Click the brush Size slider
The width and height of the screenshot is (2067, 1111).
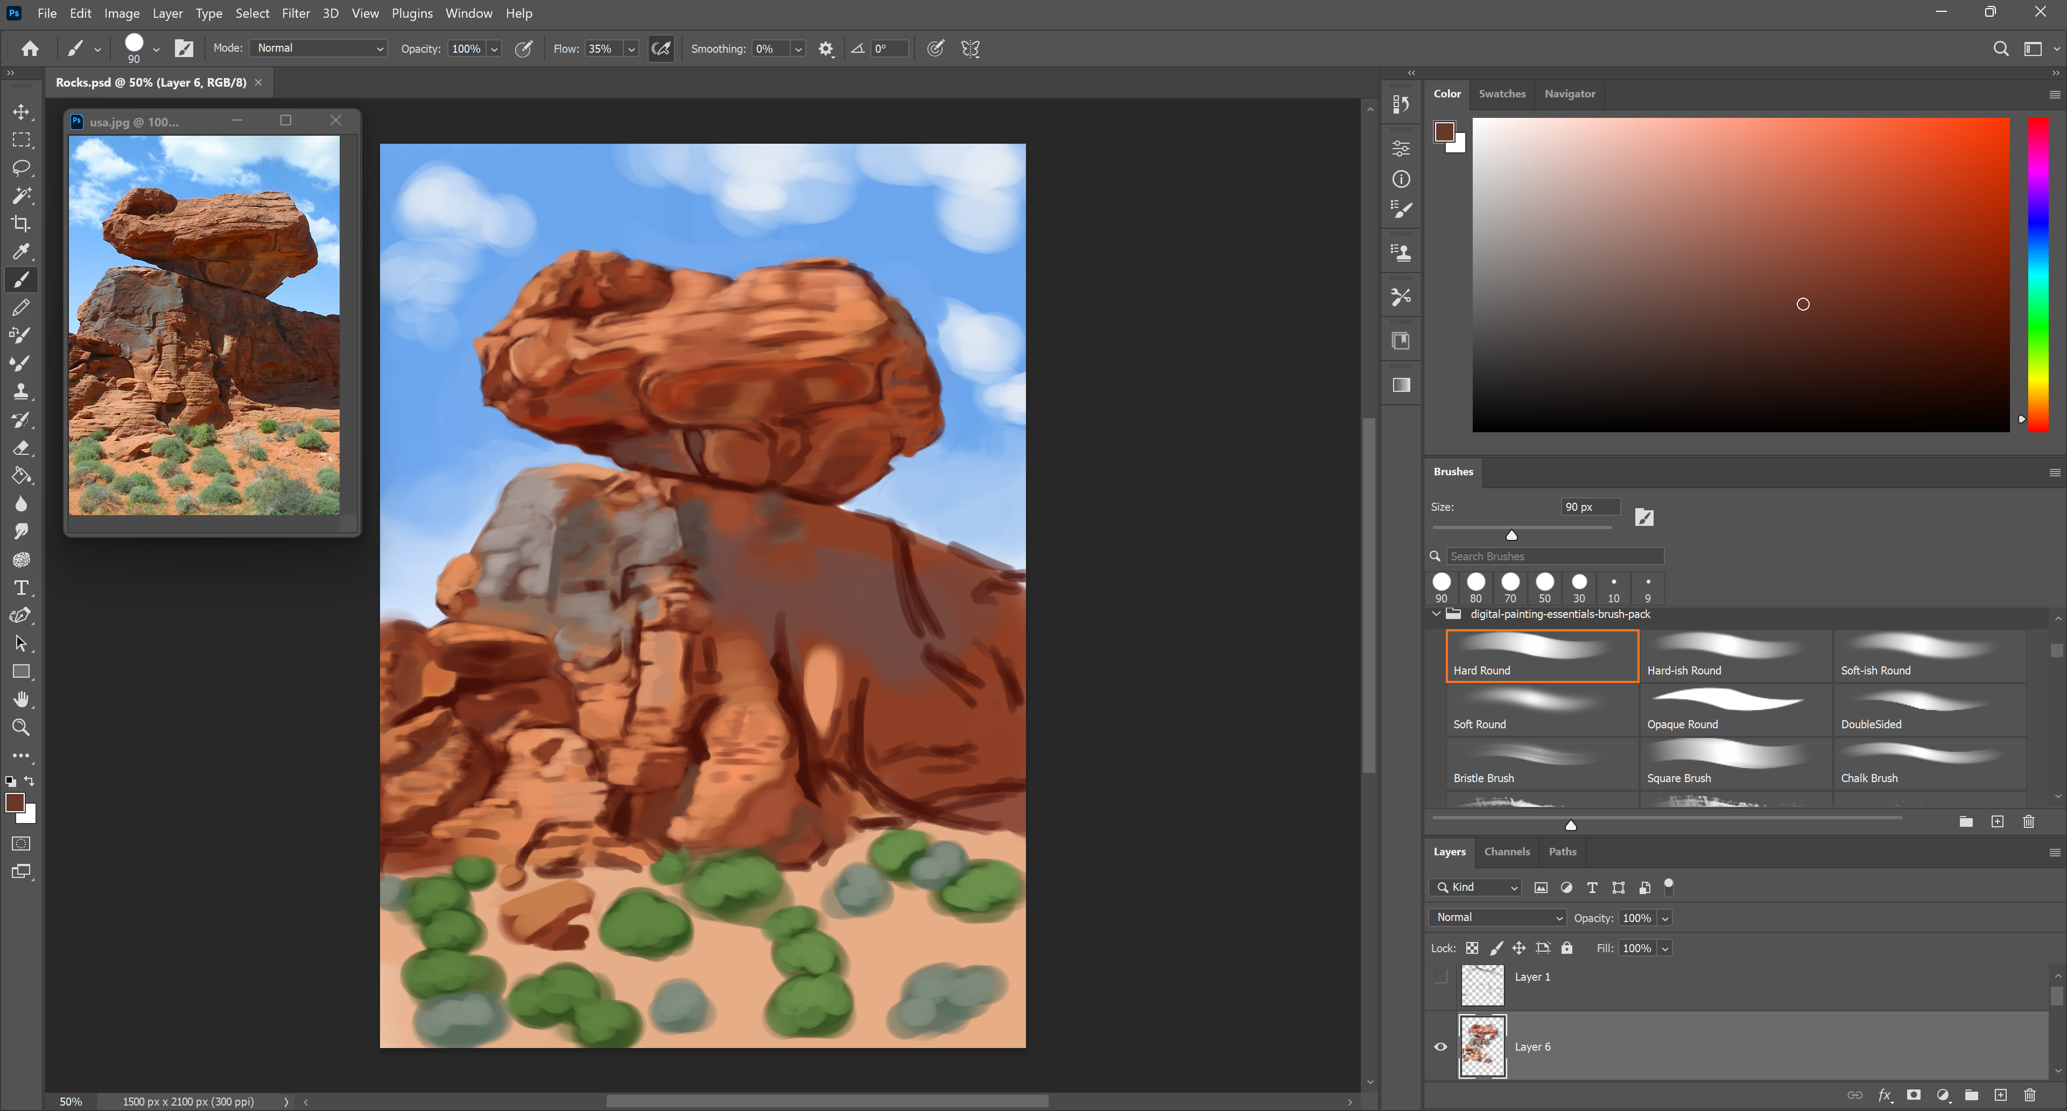(x=1521, y=528)
